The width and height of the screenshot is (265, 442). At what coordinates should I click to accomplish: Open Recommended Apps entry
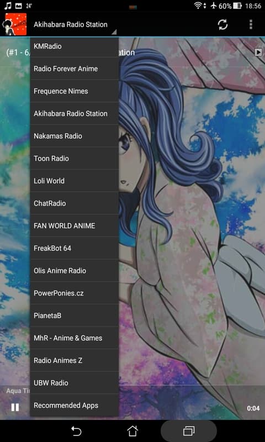75,406
